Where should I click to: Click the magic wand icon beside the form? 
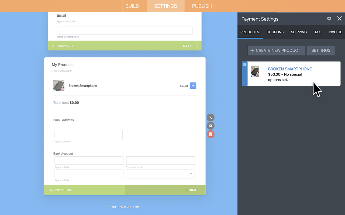211,117
